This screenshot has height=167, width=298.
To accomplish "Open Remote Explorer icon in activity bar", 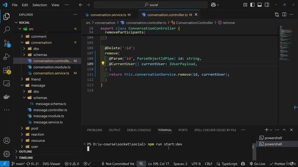I will (7, 83).
